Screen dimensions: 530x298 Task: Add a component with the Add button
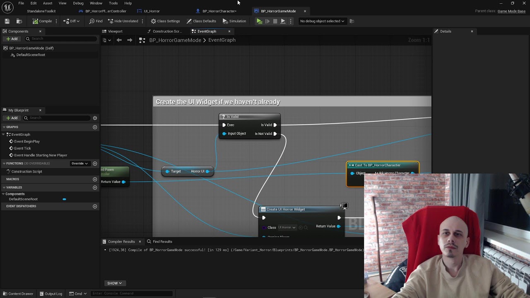(12, 38)
